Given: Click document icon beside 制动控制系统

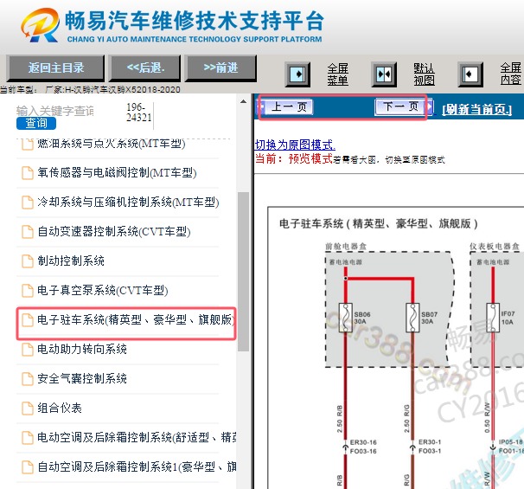Looking at the screenshot, I should [x=28, y=261].
